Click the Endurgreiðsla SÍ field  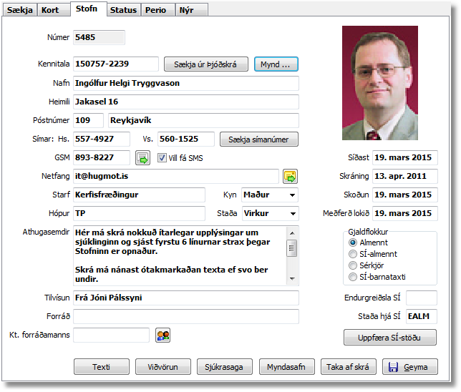(422, 298)
